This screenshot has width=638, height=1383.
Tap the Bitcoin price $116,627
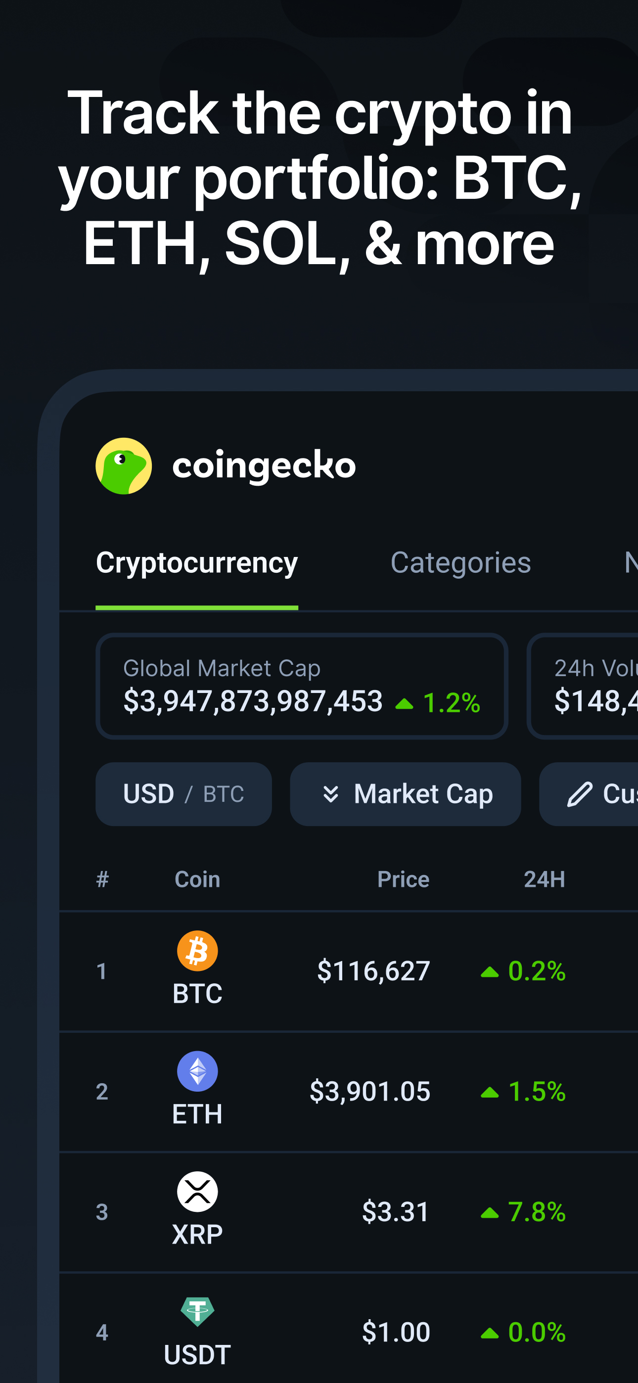coord(373,970)
